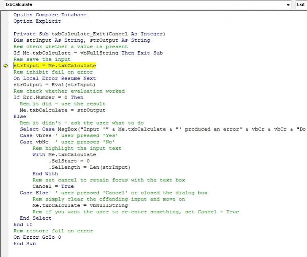Click the 'Me.txbCalculate = strOutput' line
Image resolution: width=307 pixels, height=257 pixels.
pos(63,110)
